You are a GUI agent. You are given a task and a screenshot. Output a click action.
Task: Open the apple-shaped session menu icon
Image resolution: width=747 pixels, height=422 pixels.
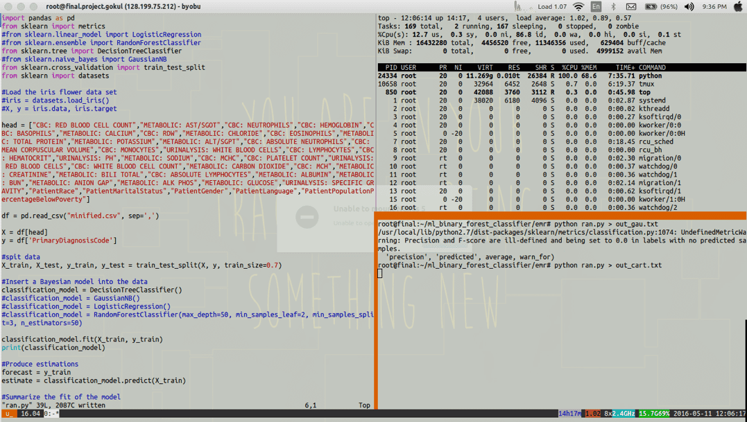click(738, 7)
